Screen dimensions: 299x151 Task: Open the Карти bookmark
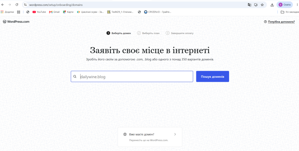tap(68, 12)
